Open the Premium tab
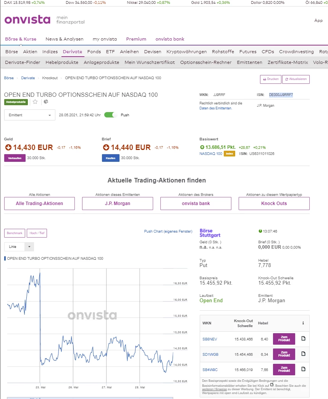Image resolution: width=328 pixels, height=399 pixels. tap(136, 39)
